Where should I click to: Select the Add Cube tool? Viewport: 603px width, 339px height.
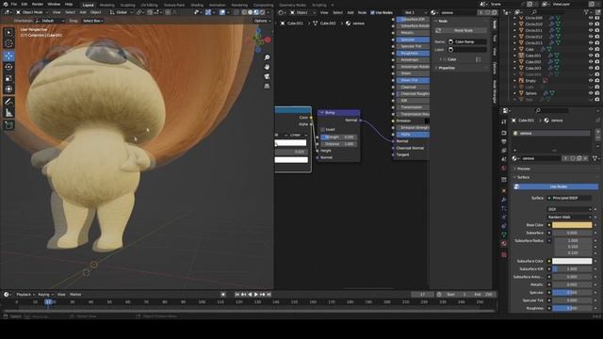point(8,125)
